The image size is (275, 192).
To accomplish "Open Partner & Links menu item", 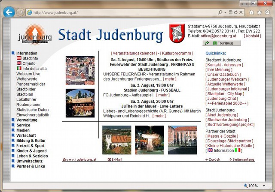I will (28, 166).
